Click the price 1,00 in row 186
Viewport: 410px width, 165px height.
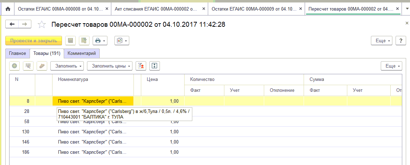174,152
